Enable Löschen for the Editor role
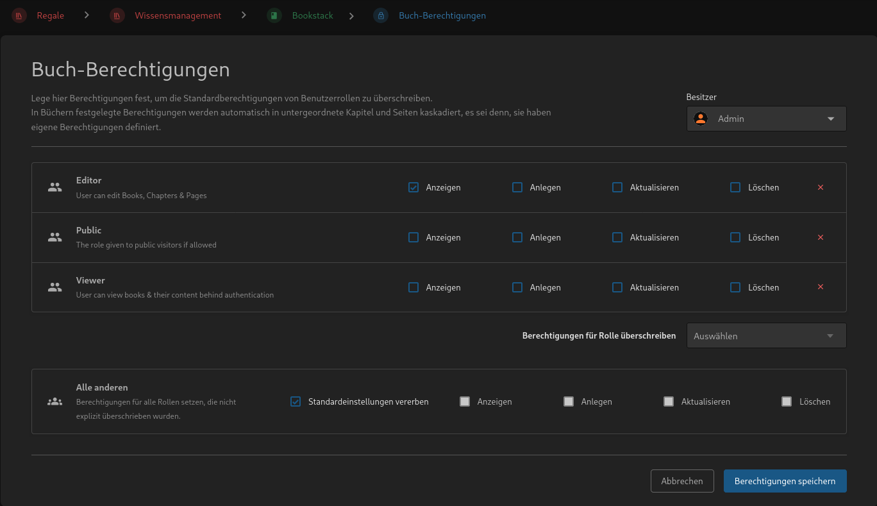This screenshot has width=877, height=506. tap(735, 187)
